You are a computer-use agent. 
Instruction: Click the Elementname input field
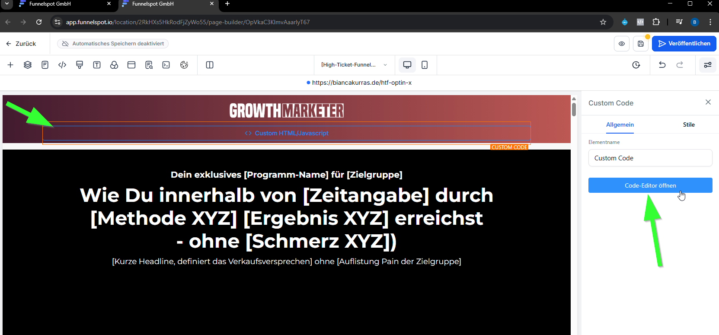click(650, 158)
